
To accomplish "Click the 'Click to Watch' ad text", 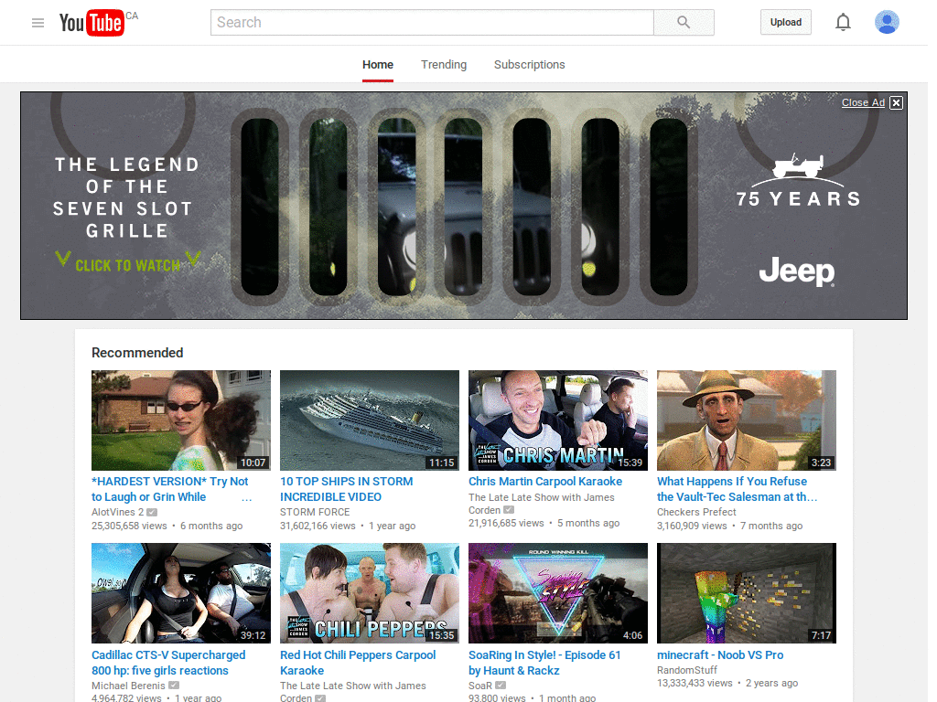I will pos(127,265).
